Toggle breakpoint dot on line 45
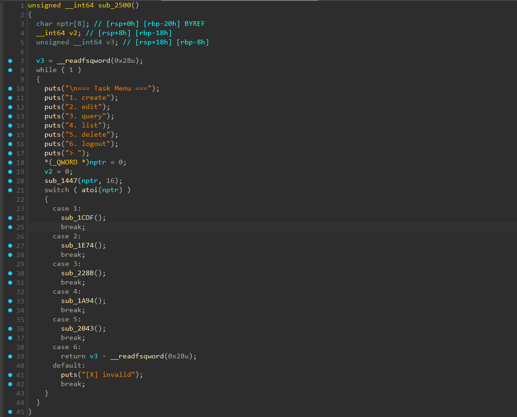This screenshot has height=417, width=517. tap(10, 411)
